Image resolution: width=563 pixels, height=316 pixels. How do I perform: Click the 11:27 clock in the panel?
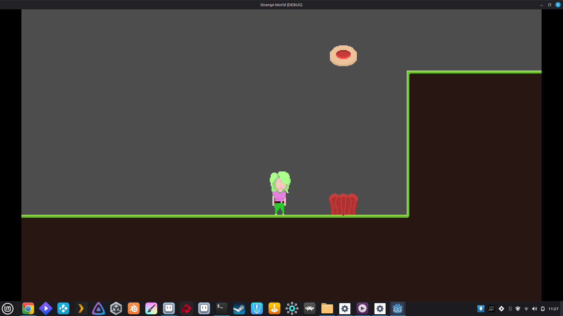pyautogui.click(x=553, y=309)
